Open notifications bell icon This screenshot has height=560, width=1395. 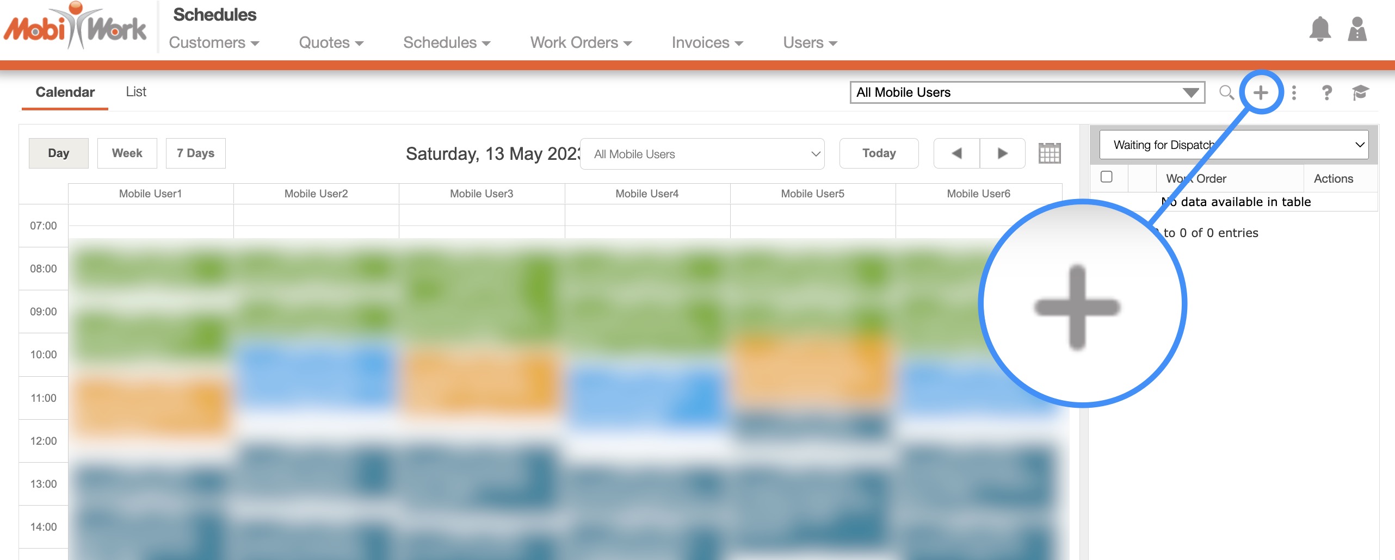pos(1320,29)
